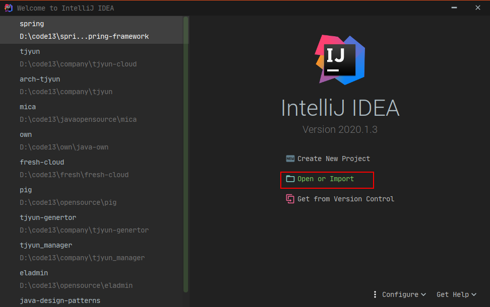Expand the Configure dropdown menu
The height and width of the screenshot is (307, 490).
[404, 294]
